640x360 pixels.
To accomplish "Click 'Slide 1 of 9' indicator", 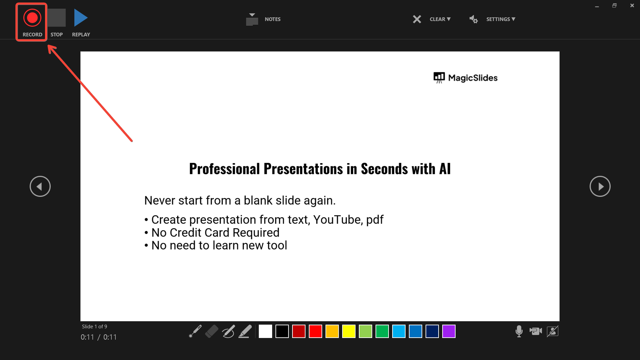I will pyautogui.click(x=94, y=327).
